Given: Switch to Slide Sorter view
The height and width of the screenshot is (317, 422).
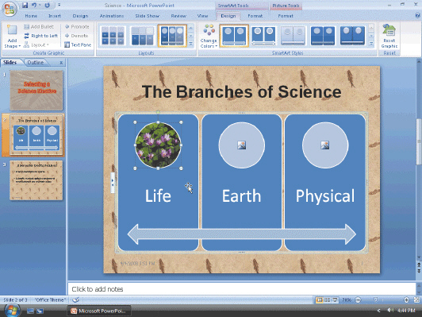Looking at the screenshot, I should (x=328, y=300).
